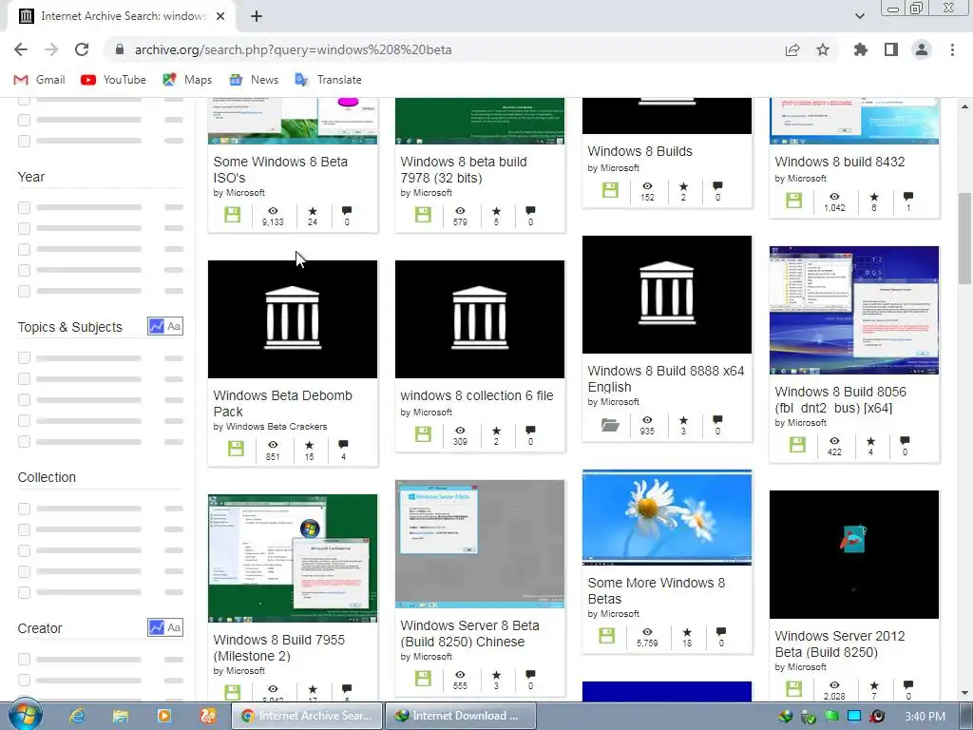
Task: Toggle Topics & Subjects chart view icon
Action: (x=157, y=327)
